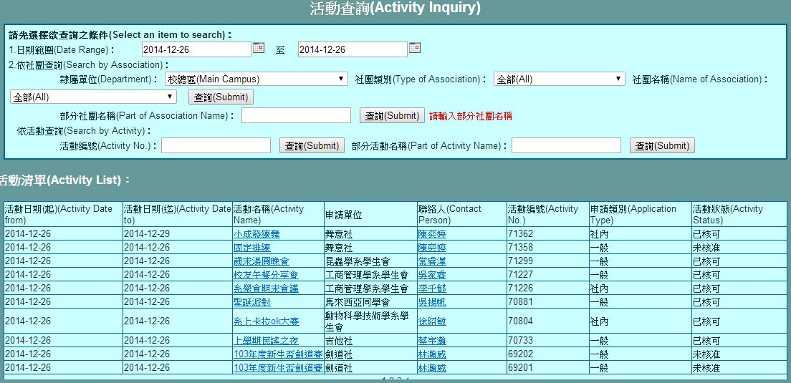Click the Part of Activity Name textbox

pos(566,146)
